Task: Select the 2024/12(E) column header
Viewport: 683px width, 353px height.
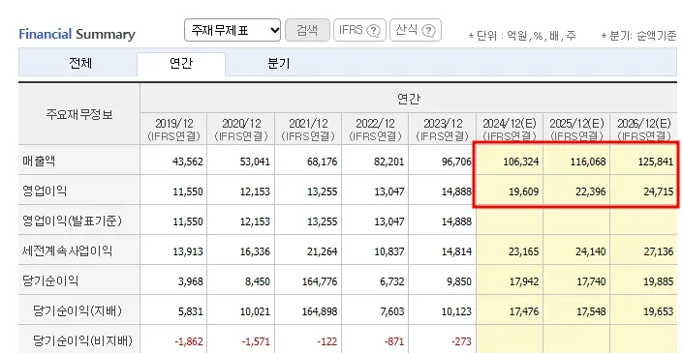Action: (x=510, y=130)
